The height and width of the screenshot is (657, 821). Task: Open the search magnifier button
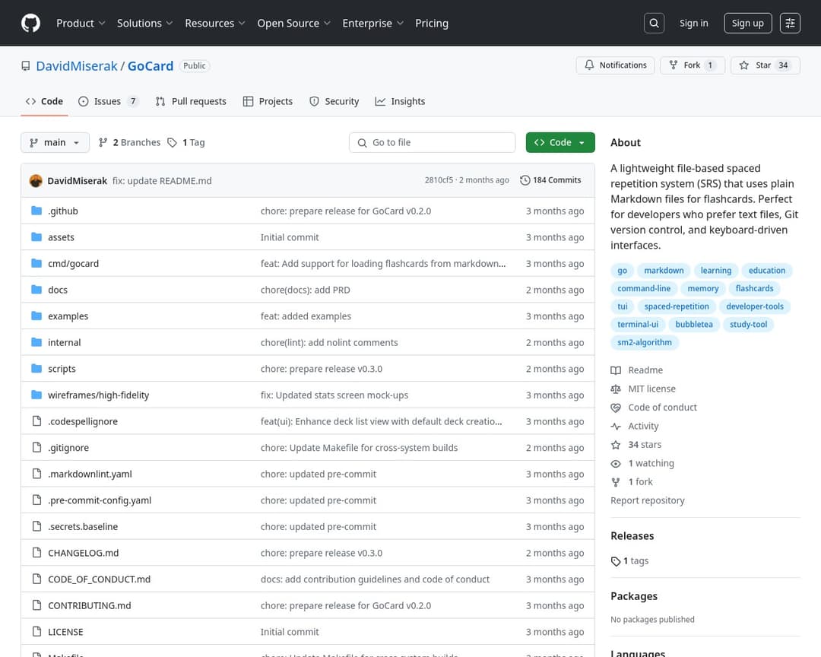[x=654, y=23]
